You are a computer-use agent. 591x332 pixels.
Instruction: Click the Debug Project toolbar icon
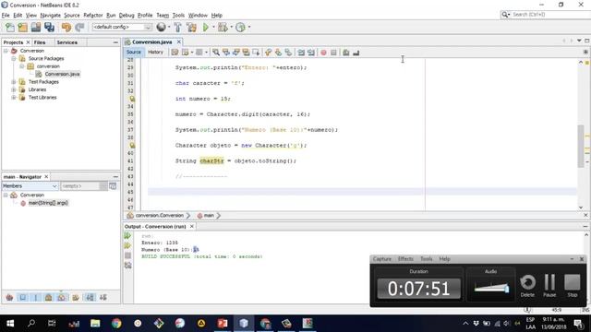pos(223,27)
